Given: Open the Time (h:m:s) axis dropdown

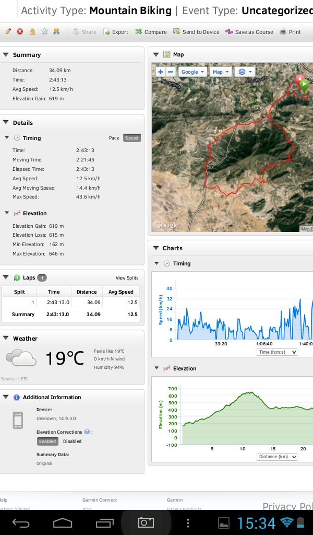Looking at the screenshot, I should [276, 352].
